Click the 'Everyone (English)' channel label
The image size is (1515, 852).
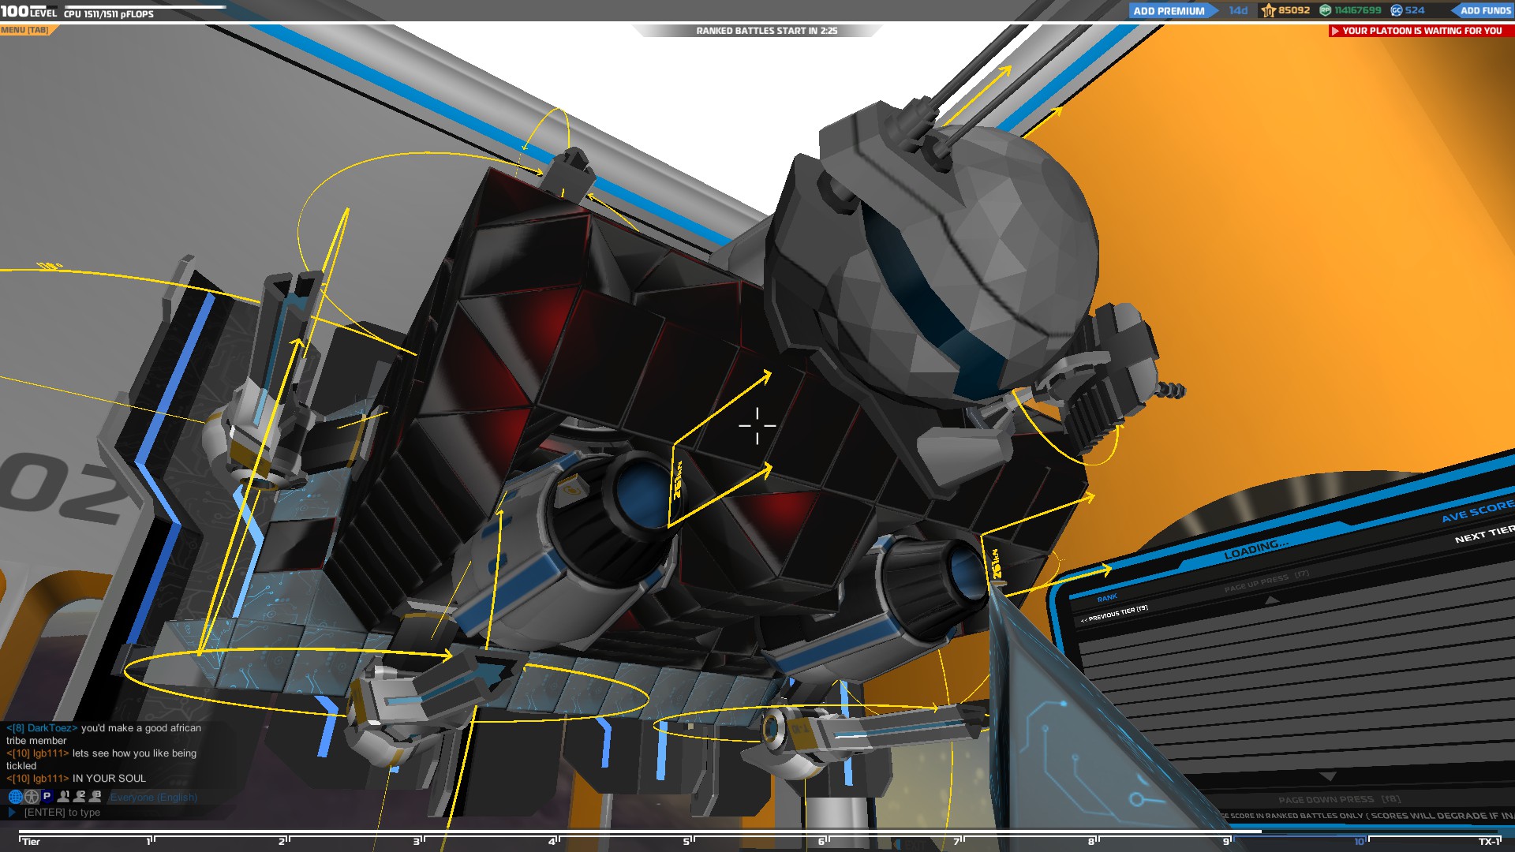tap(154, 798)
